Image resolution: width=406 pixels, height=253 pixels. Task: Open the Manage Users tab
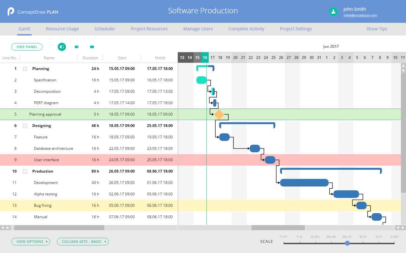click(x=198, y=29)
